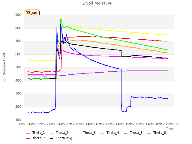The height and width of the screenshot is (144, 192).
Task: Click the magenta Theta_6 legend swatch
Action: coord(149,133)
